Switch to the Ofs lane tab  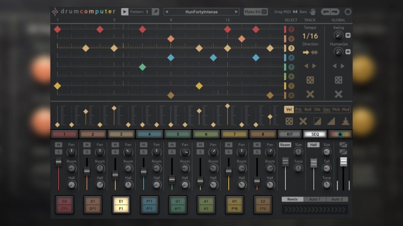(317, 109)
